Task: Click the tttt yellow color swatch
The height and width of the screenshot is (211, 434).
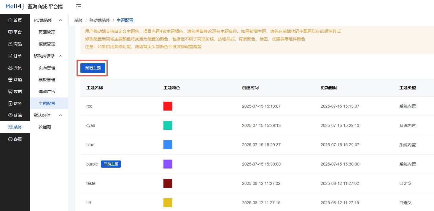Action: 168,203
